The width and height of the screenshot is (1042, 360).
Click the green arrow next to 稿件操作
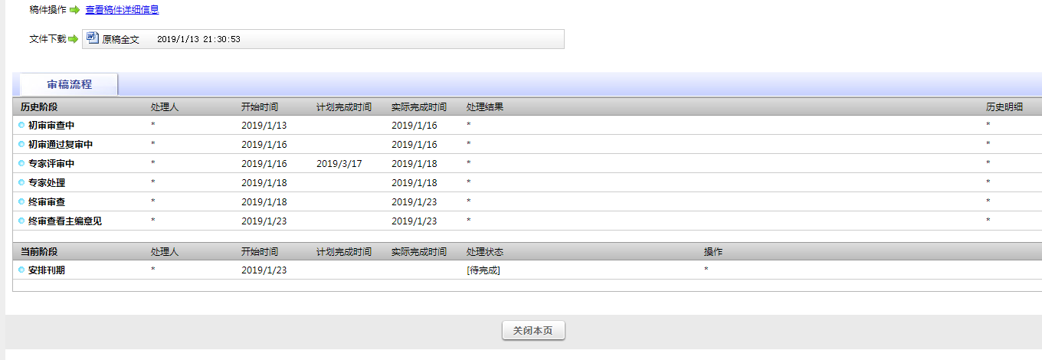coord(74,10)
